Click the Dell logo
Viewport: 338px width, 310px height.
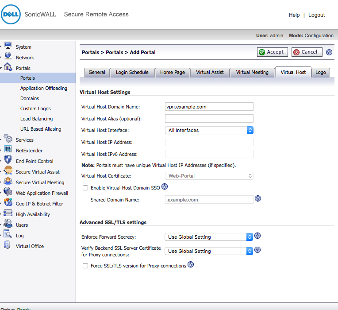point(11,15)
